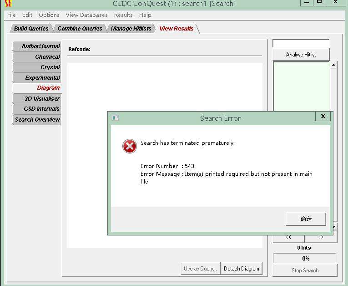Viewport: 348px width, 286px height.
Task: Switch to the Build Queries tab
Action: (x=31, y=28)
